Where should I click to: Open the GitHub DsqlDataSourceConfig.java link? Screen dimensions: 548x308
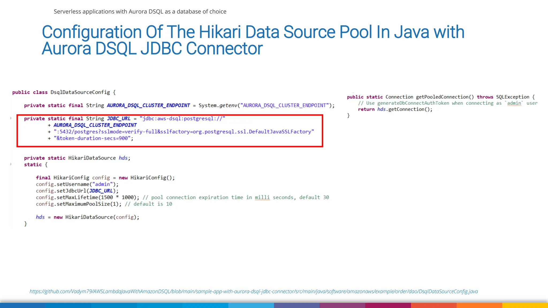254,291
